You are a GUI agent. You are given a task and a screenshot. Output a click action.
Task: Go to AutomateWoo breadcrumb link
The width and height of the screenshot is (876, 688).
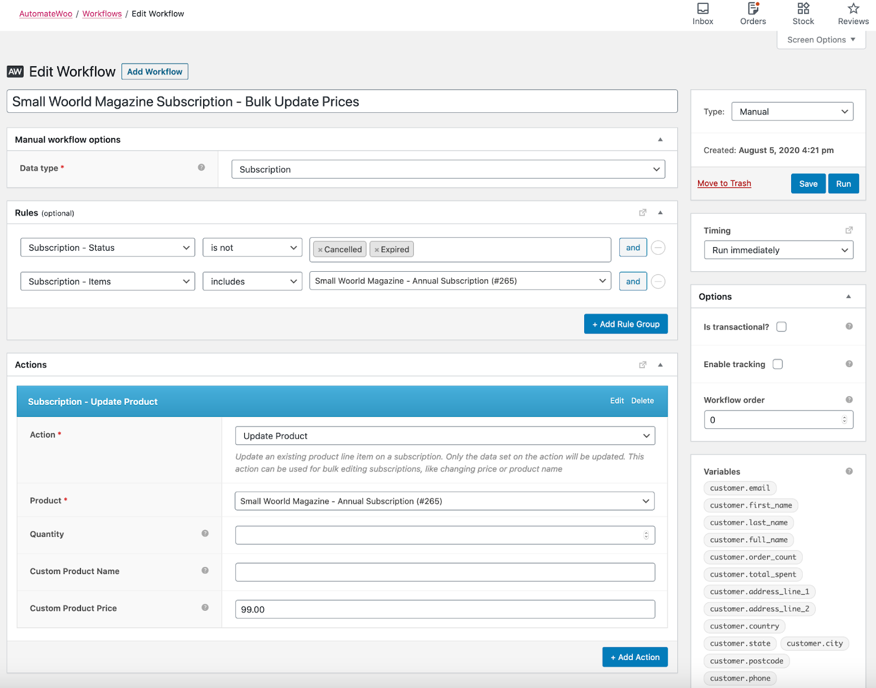[x=45, y=14]
